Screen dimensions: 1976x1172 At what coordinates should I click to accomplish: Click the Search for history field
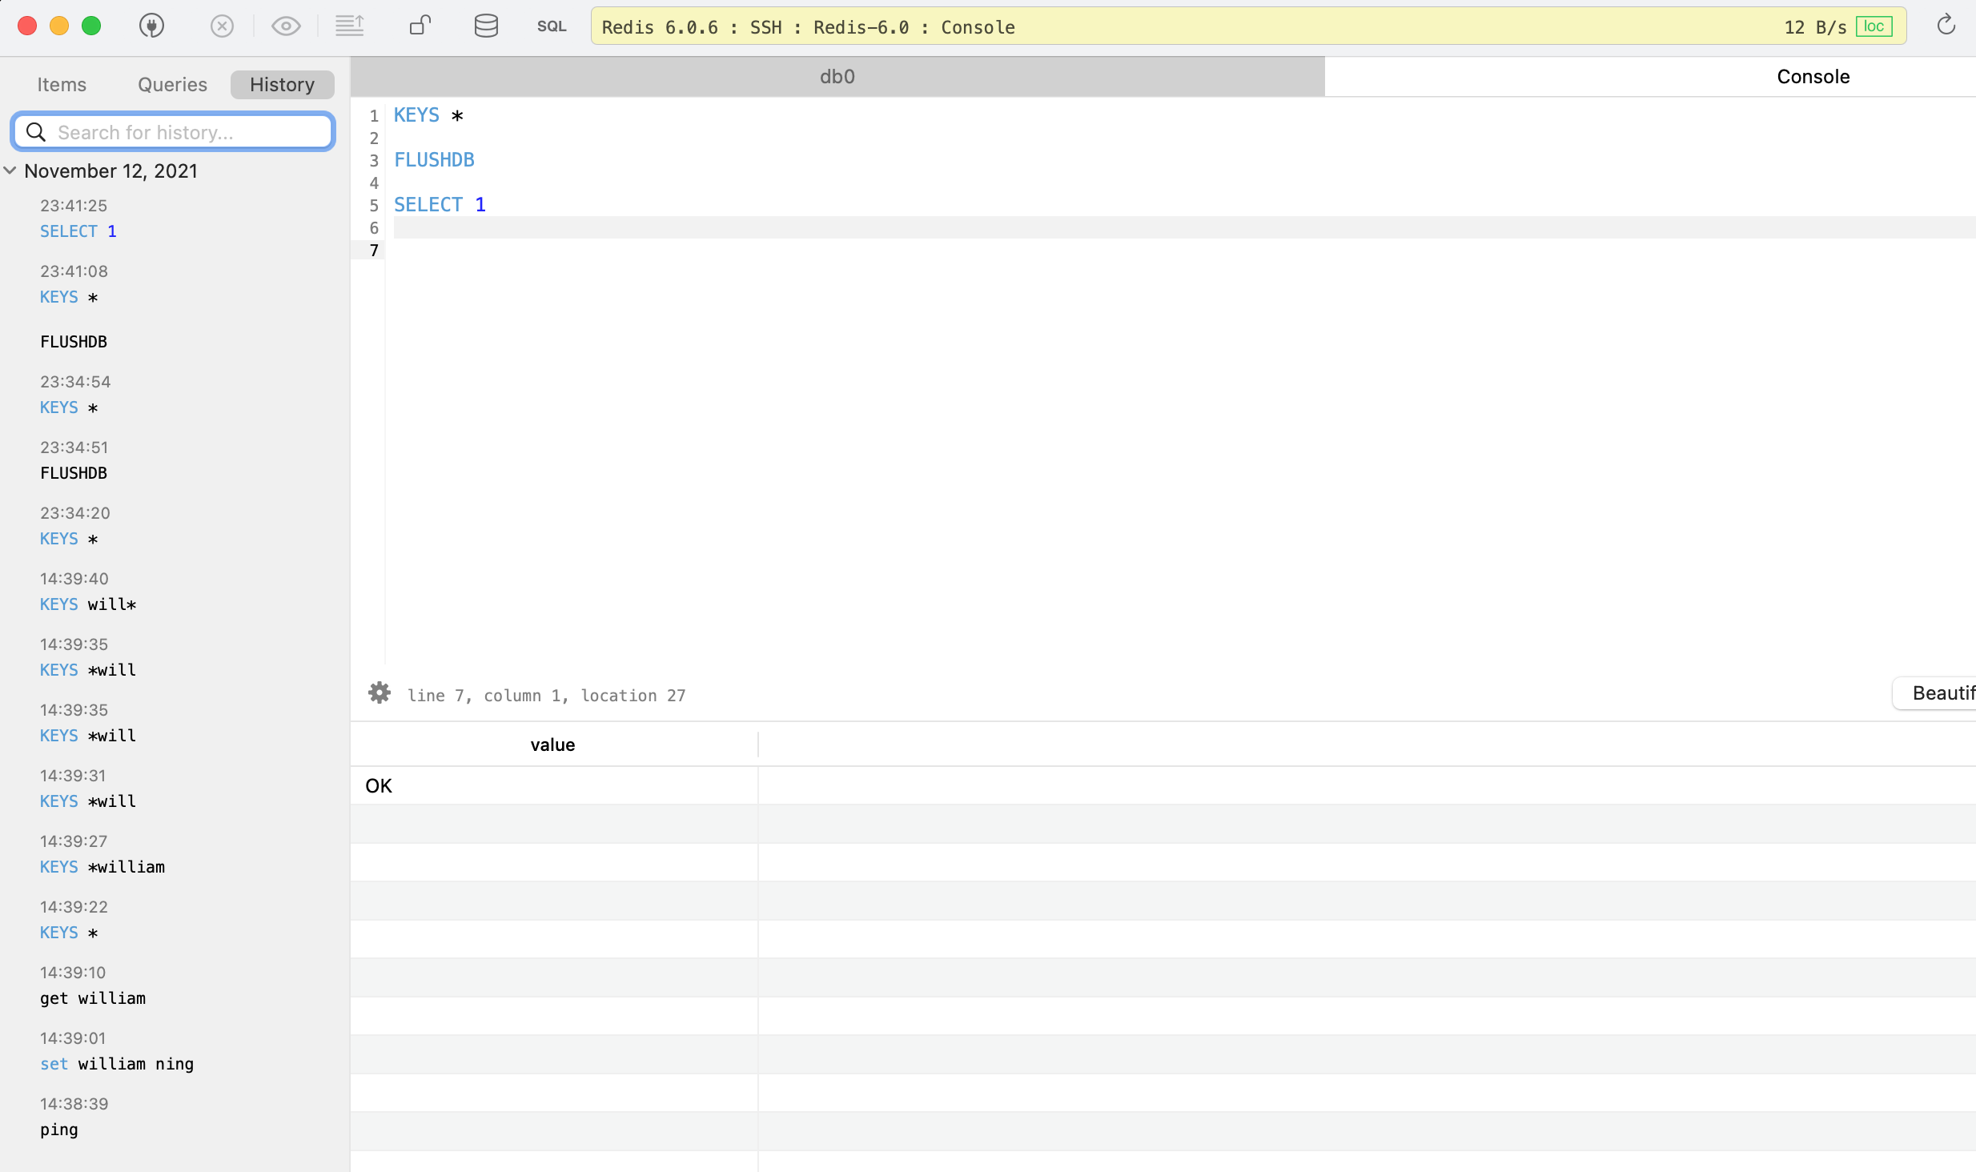(184, 132)
